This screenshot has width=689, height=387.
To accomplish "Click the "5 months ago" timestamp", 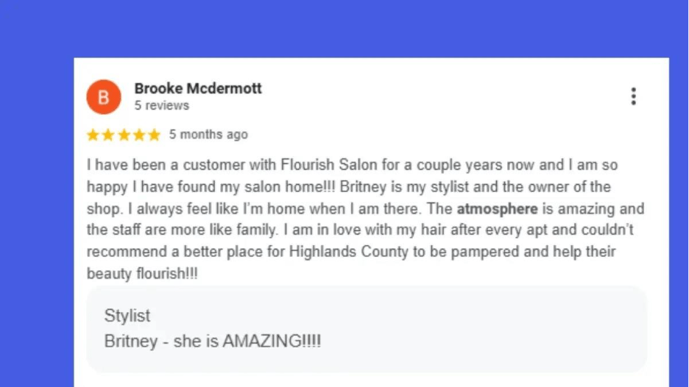I will (x=208, y=135).
